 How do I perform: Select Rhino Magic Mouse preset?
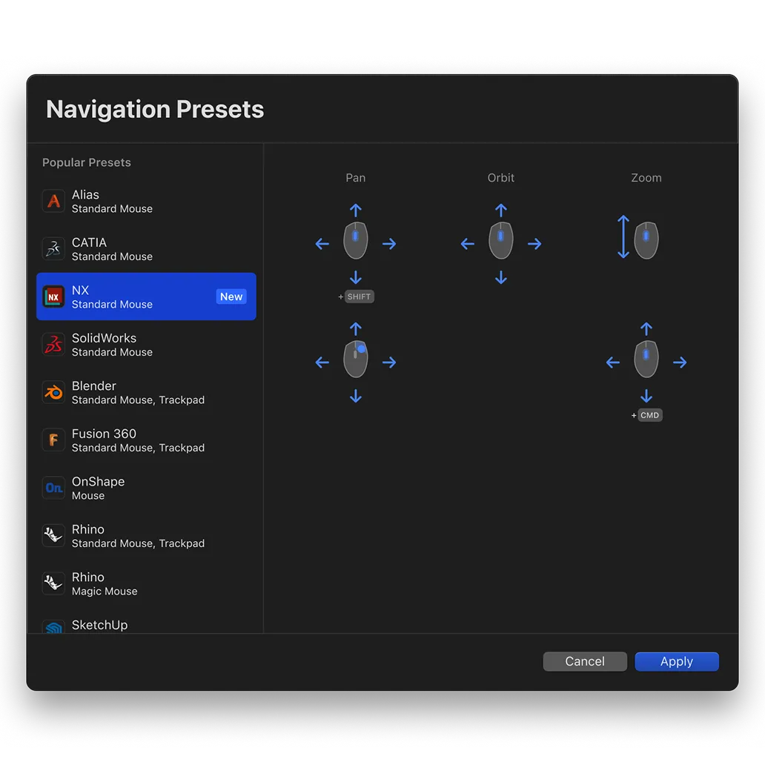click(146, 583)
